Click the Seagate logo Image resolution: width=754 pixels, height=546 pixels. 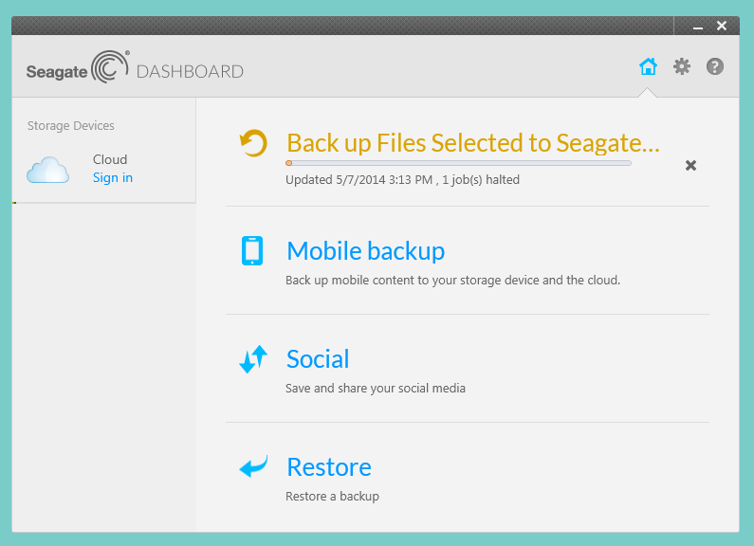[x=76, y=69]
